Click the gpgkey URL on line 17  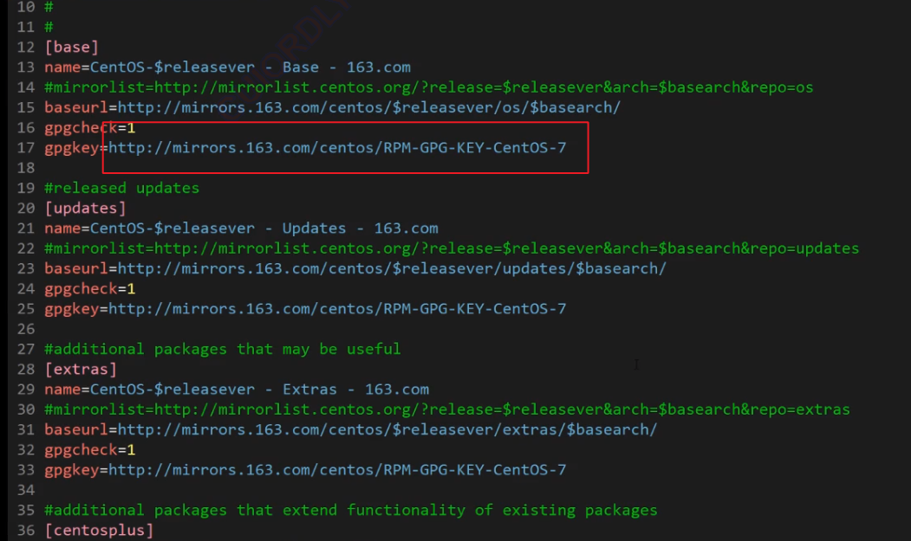(337, 147)
